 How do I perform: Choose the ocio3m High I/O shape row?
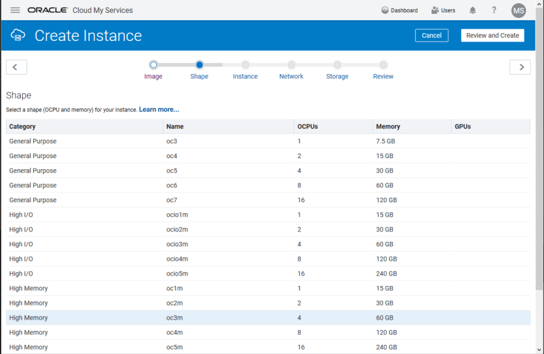pyautogui.click(x=176, y=244)
